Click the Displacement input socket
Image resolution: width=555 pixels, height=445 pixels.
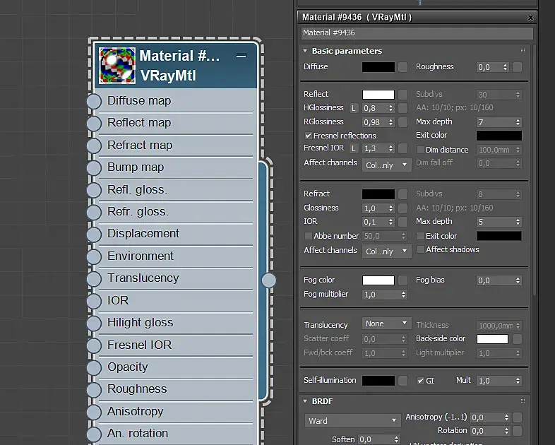(94, 235)
